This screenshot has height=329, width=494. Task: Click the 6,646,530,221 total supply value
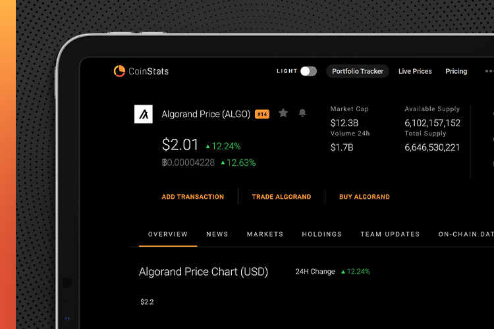[432, 147]
